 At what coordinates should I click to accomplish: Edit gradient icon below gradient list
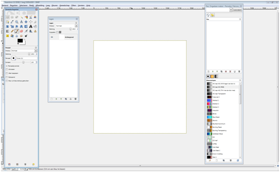pyautogui.click(x=210, y=160)
